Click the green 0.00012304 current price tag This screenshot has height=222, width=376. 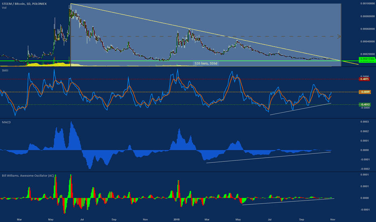(367, 59)
